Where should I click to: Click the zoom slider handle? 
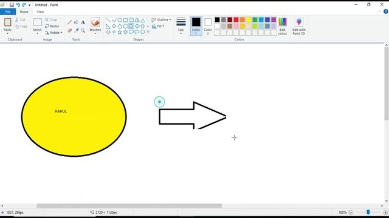coord(368,212)
